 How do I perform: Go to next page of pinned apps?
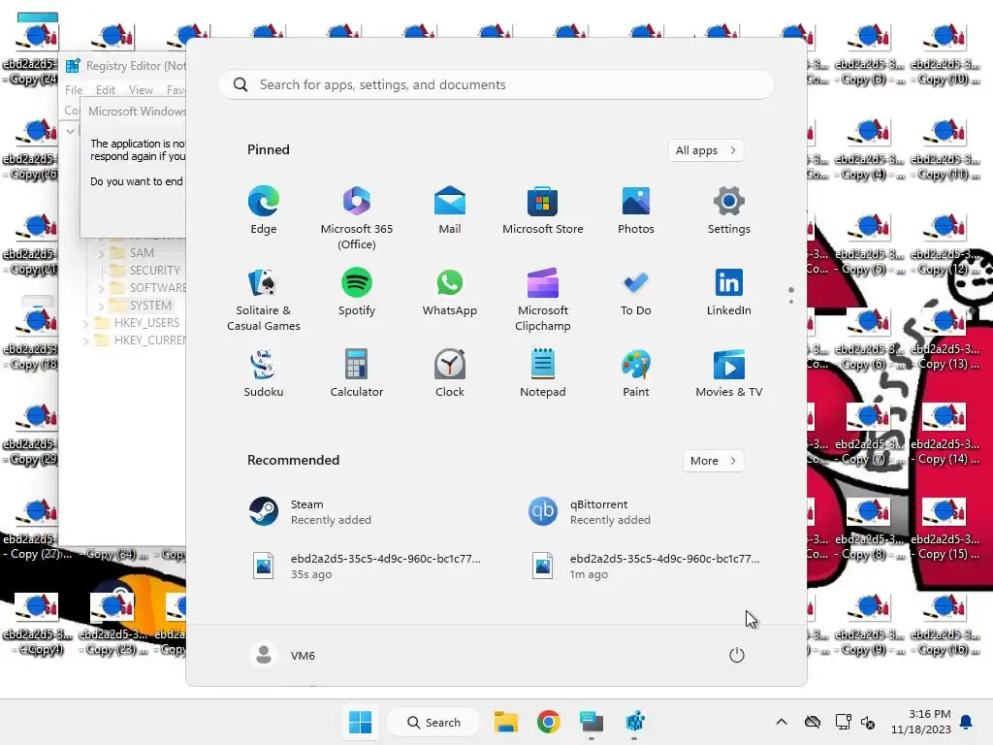(791, 302)
